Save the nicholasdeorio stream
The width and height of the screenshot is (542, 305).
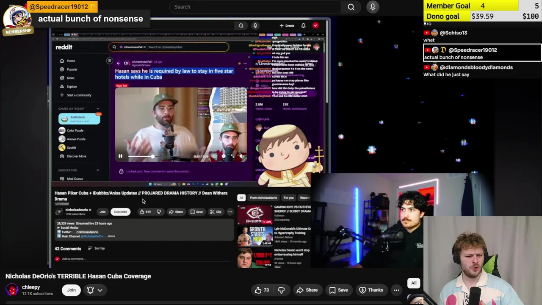[x=196, y=212]
